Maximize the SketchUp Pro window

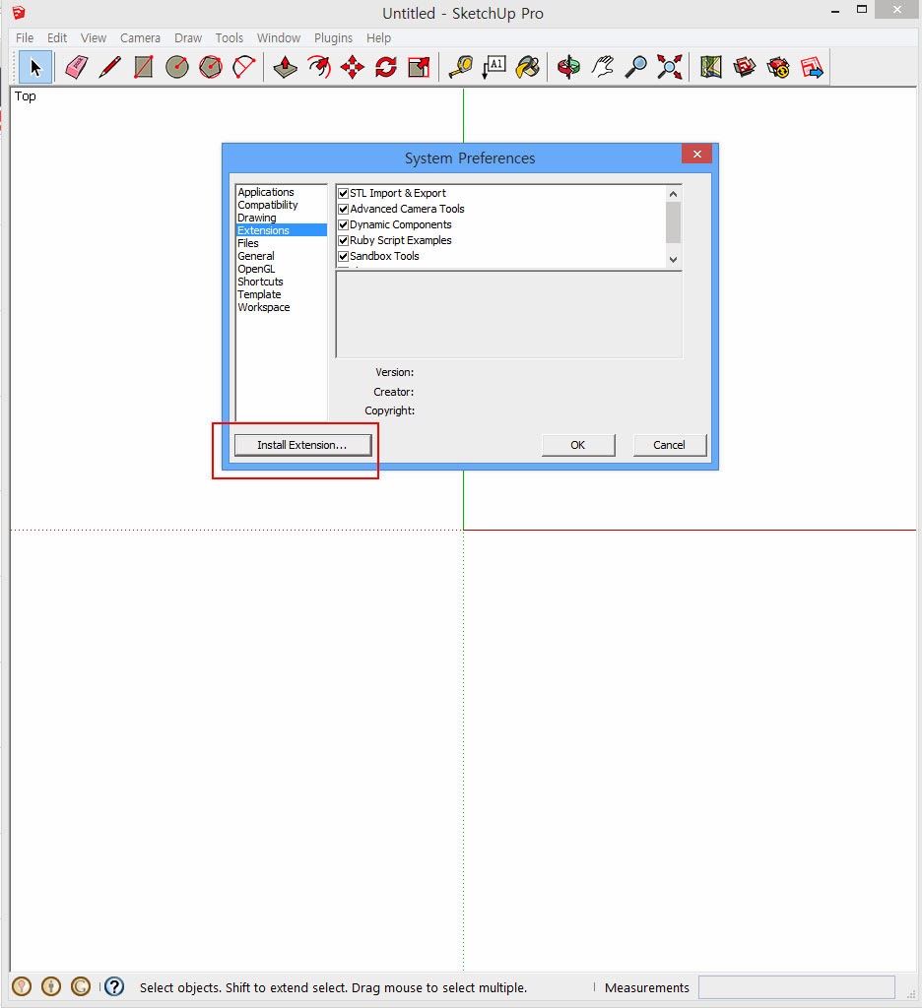tap(862, 9)
